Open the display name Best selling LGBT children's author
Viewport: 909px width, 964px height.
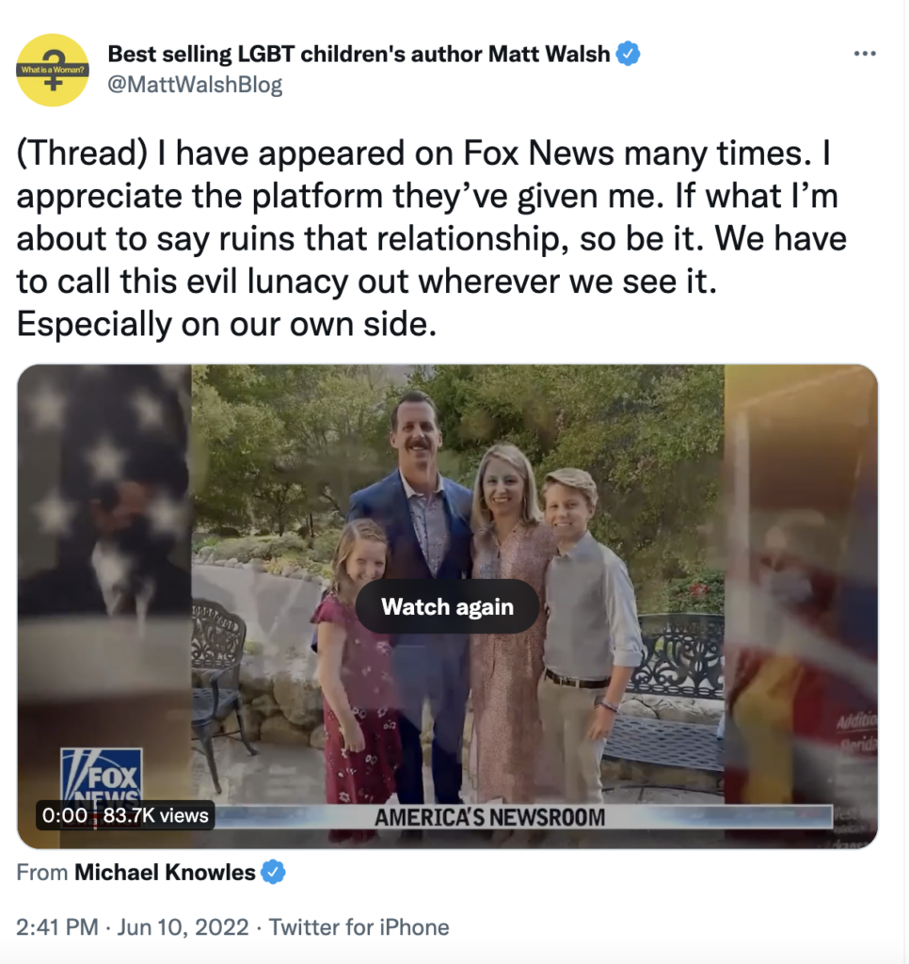pyautogui.click(x=359, y=54)
